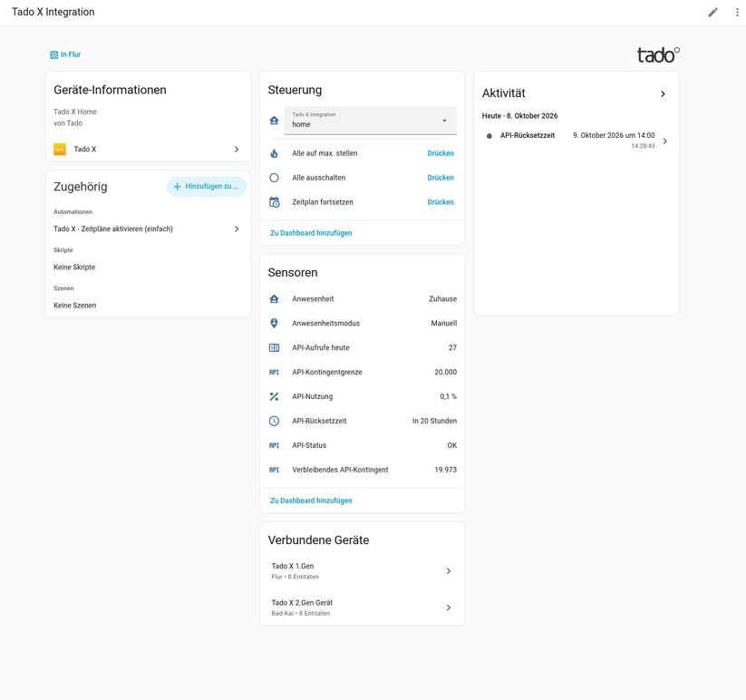Open the three-dot overflow menu
This screenshot has height=700, width=746.
[737, 13]
